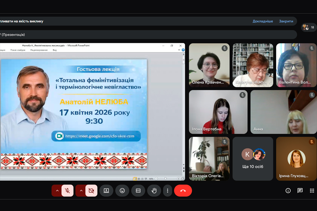Image resolution: width=317 pixels, height=211 pixels.
Task: Leave the call with red hang-up button
Action: pyautogui.click(x=183, y=191)
